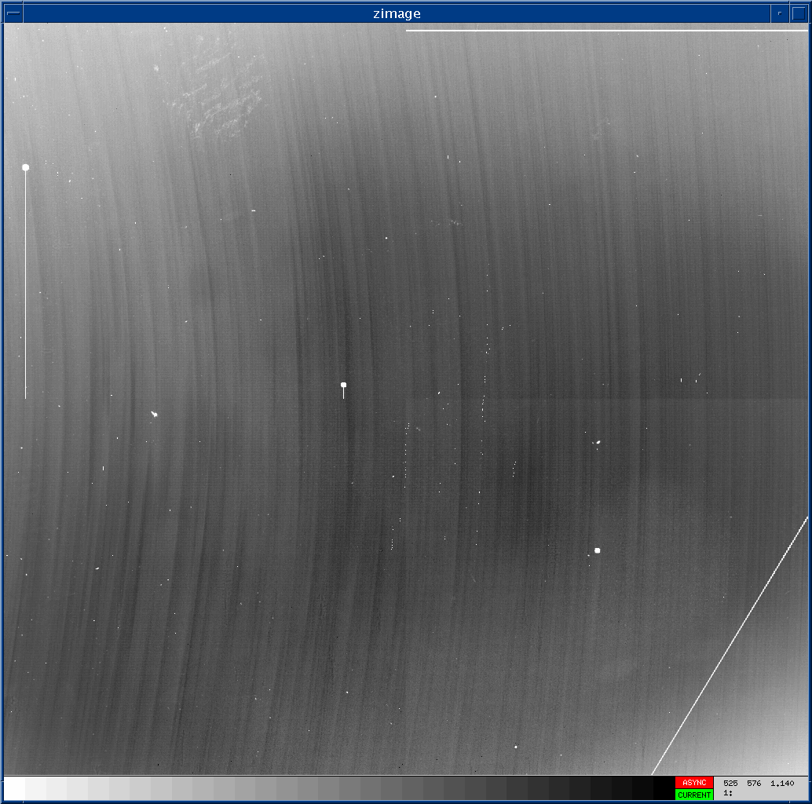Click the green CURRENT indicator

[694, 795]
